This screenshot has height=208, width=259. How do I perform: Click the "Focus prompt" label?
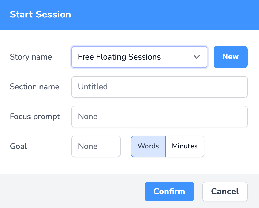coord(35,117)
